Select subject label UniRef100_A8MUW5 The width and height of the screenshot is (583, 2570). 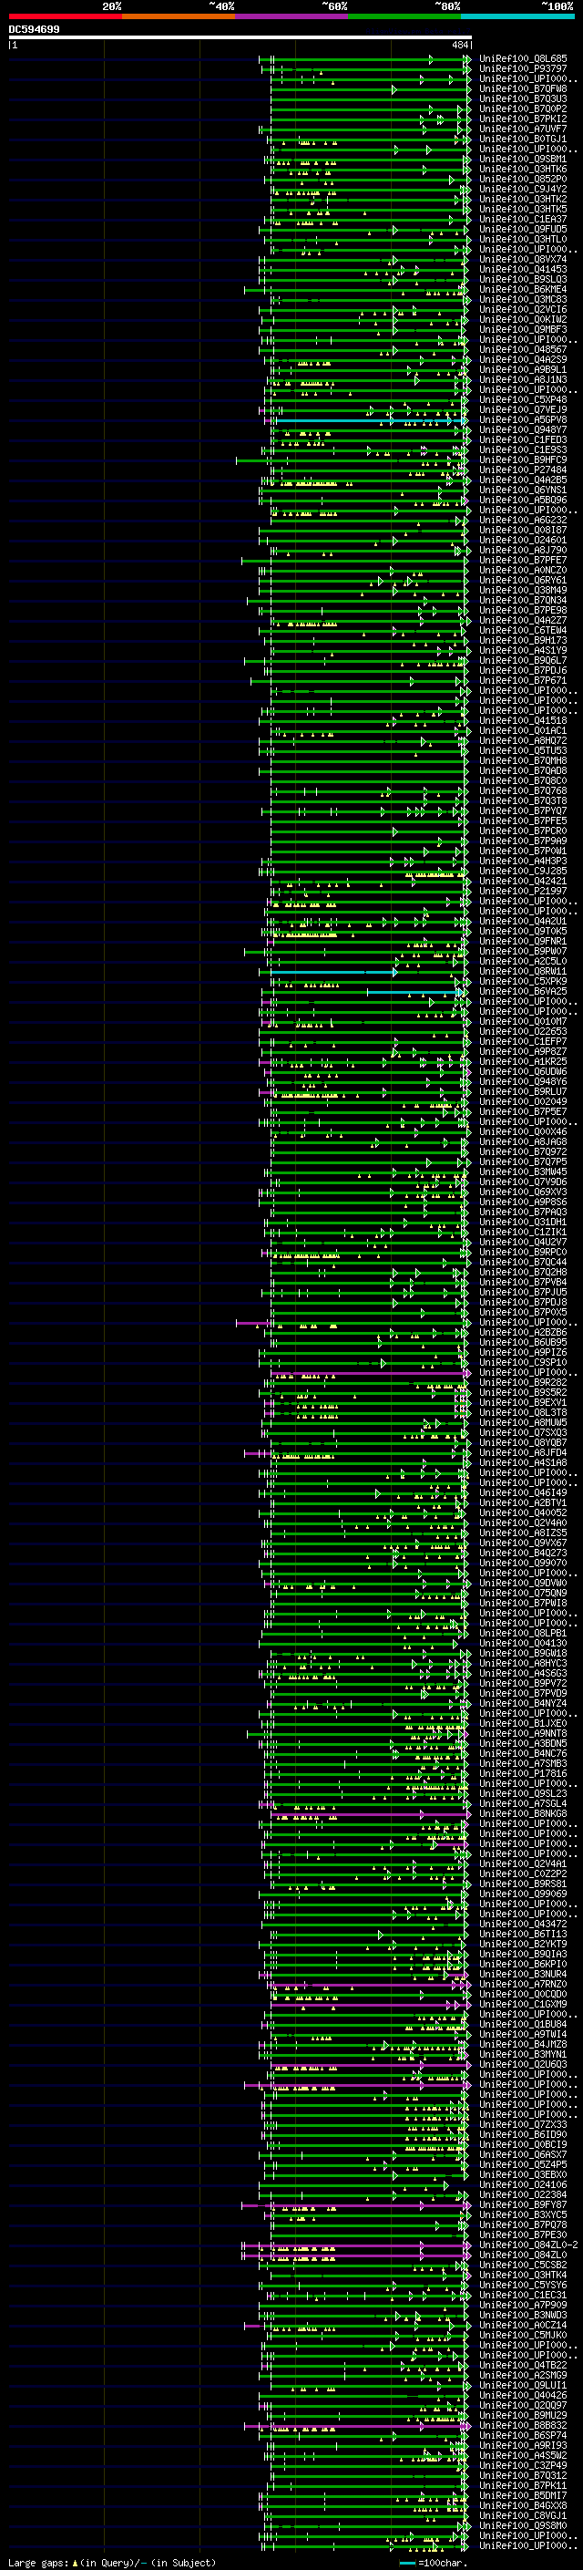click(523, 1423)
